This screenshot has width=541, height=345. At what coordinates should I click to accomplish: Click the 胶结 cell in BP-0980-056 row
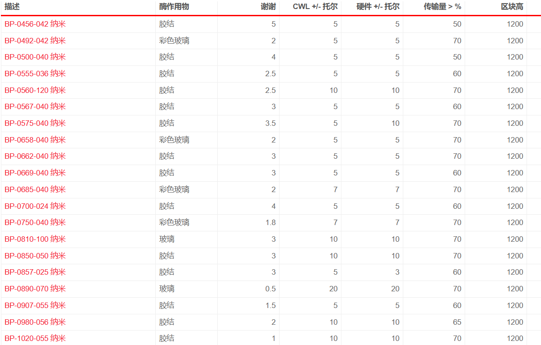point(167,322)
